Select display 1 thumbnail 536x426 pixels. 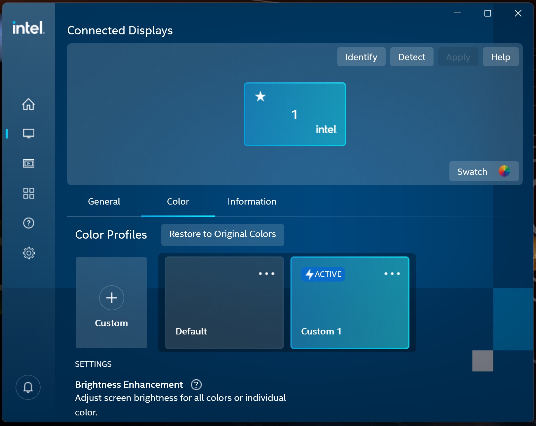[294, 114]
